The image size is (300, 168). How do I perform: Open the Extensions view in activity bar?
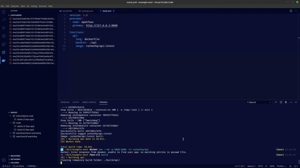(4, 44)
